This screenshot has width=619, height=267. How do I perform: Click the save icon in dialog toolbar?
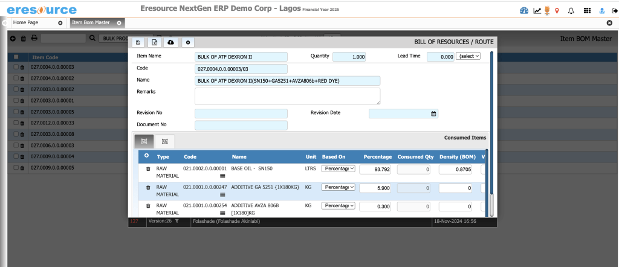138,42
